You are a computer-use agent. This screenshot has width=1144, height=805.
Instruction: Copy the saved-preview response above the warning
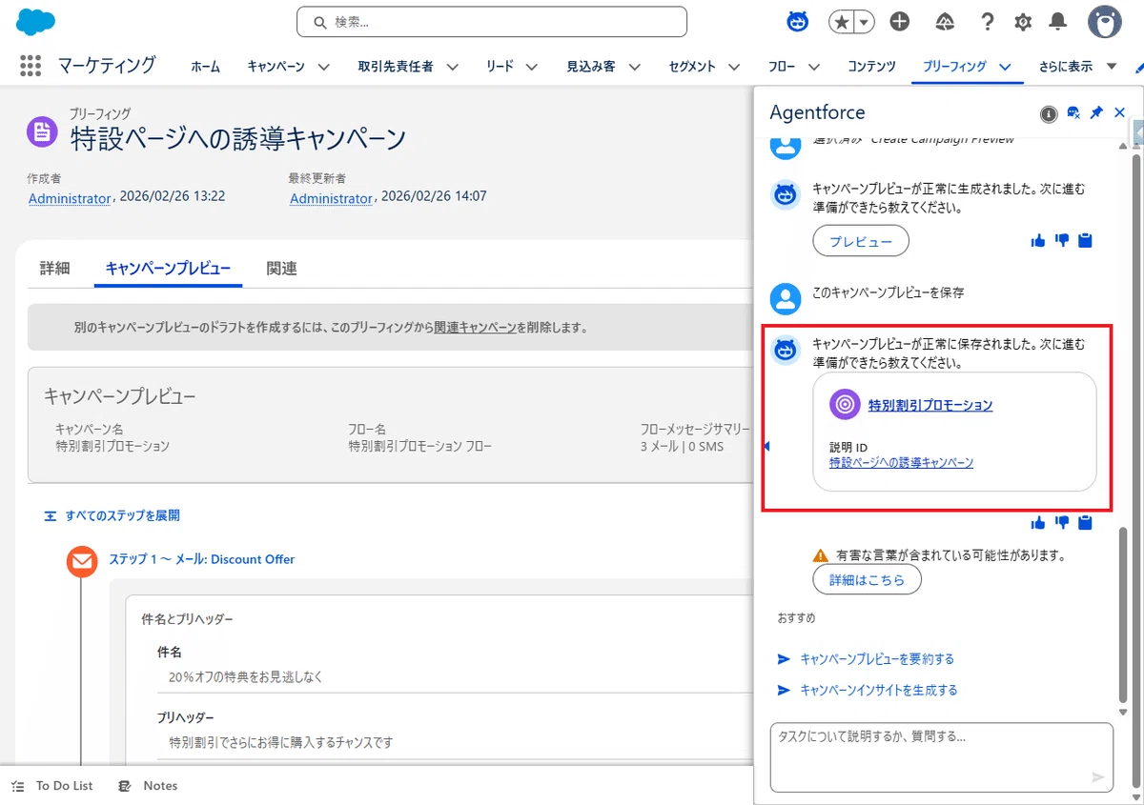[x=1085, y=522]
